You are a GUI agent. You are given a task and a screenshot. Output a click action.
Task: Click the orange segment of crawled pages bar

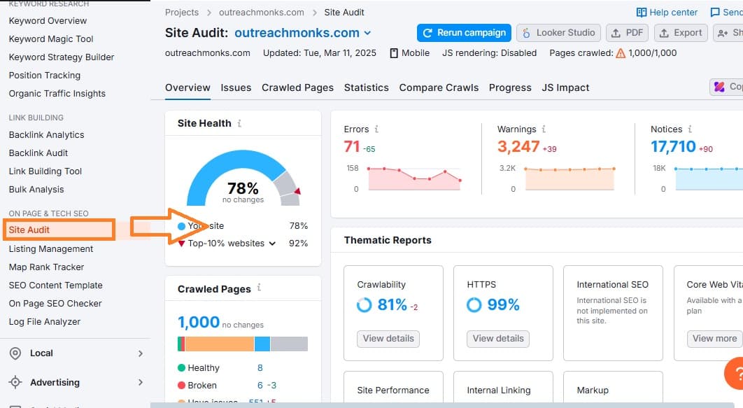pyautogui.click(x=220, y=344)
